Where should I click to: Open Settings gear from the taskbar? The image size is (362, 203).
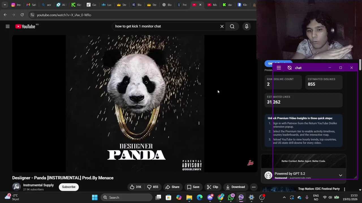[x=251, y=197]
